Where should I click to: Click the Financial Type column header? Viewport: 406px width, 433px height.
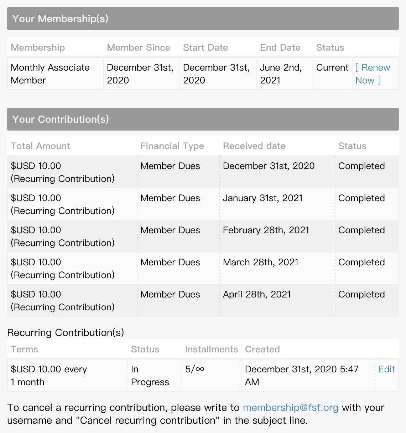[x=172, y=146]
